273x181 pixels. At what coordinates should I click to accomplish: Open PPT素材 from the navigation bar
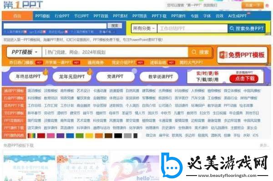click(x=120, y=16)
